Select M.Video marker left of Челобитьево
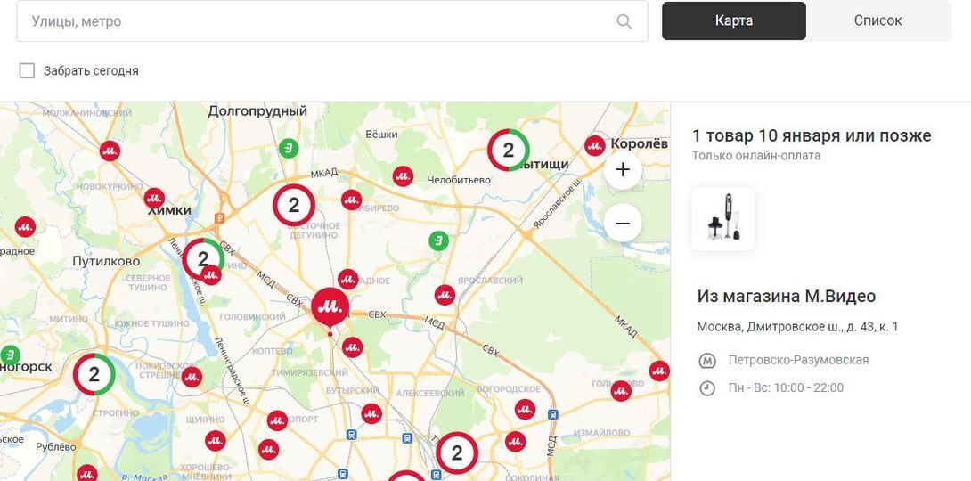Image resolution: width=971 pixels, height=481 pixels. point(403,176)
